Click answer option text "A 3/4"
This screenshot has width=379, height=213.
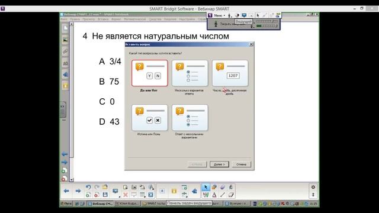pyautogui.click(x=110, y=62)
